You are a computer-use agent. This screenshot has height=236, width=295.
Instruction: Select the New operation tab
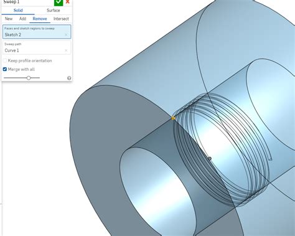9,19
